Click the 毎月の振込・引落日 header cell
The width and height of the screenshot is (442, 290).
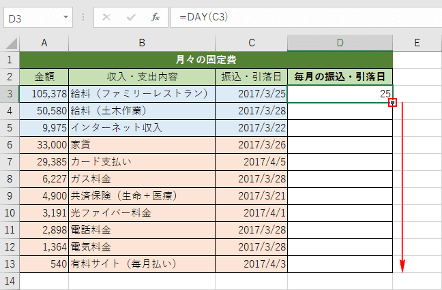coord(340,77)
